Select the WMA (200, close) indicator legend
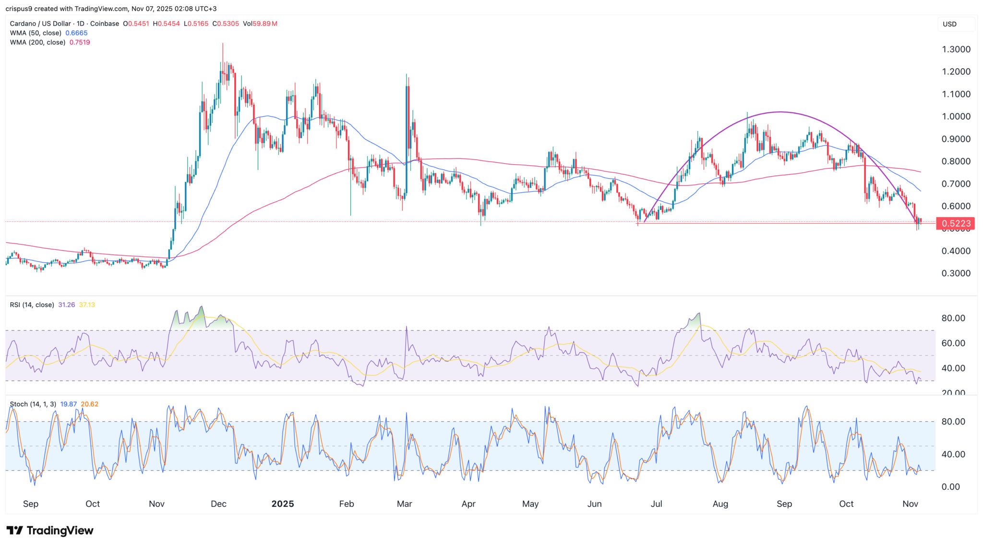 pyautogui.click(x=38, y=42)
